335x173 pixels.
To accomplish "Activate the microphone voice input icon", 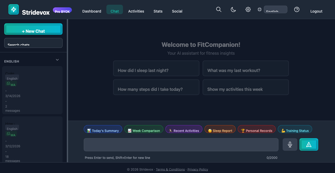I will pos(290,144).
